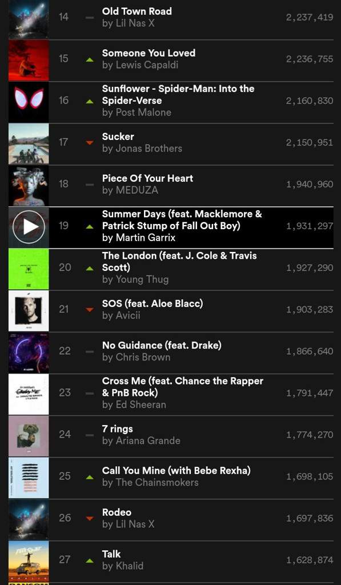Click the down trend arrow for SOS

[x=90, y=310]
